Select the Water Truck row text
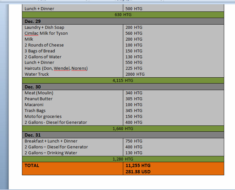 coord(37,74)
